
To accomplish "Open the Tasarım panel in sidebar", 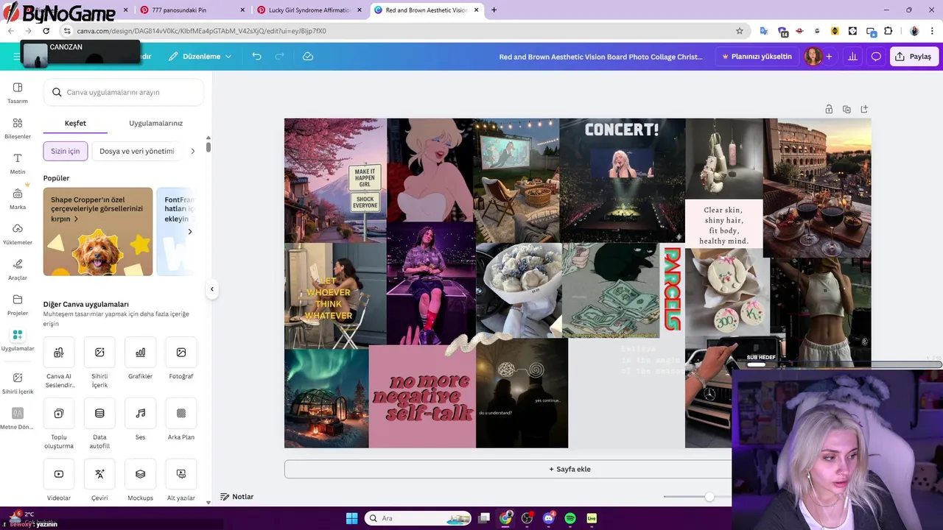I will 18,92.
